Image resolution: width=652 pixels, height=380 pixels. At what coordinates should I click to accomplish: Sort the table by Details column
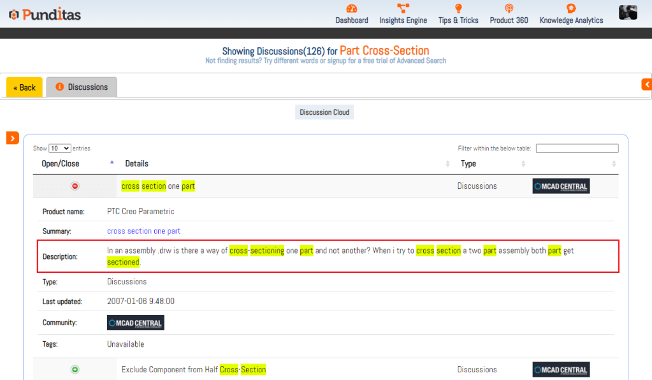coord(136,164)
